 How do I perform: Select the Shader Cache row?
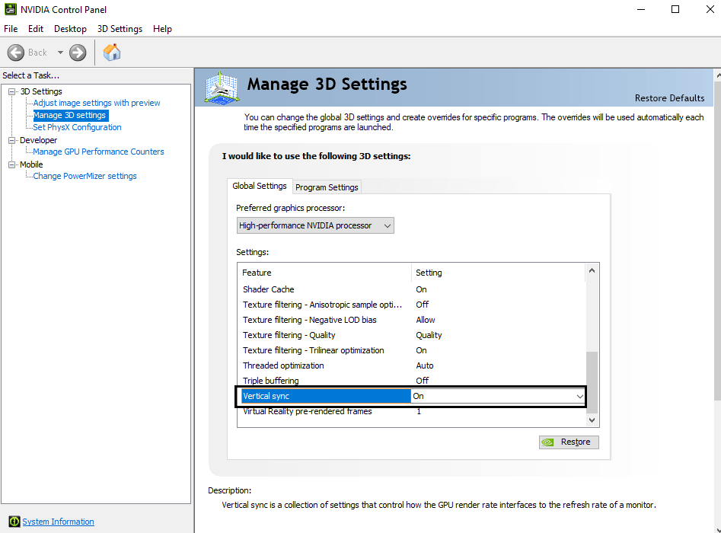tap(412, 289)
